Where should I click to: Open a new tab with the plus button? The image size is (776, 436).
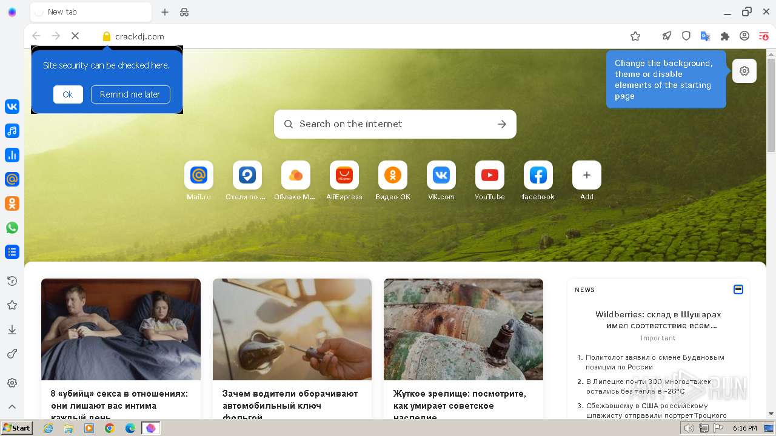(x=165, y=12)
